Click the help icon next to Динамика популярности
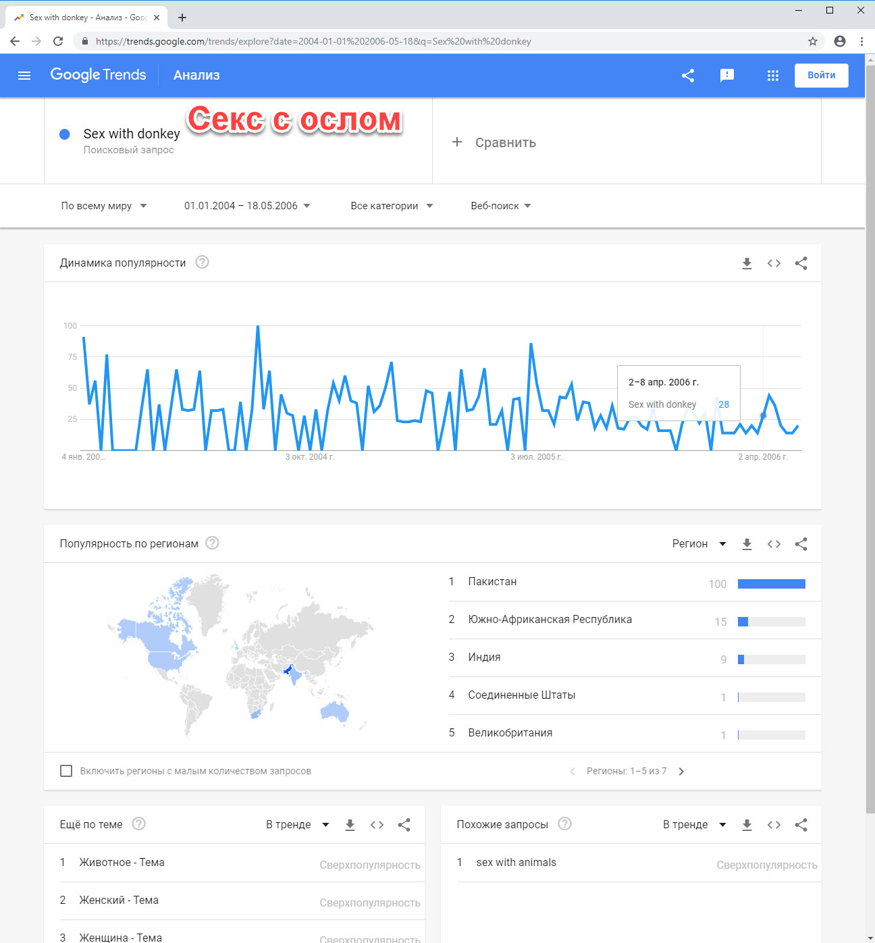 202,262
